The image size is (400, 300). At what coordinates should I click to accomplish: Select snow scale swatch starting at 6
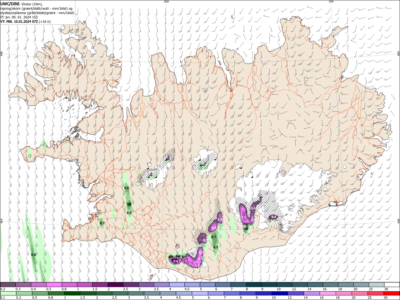coord(222,285)
